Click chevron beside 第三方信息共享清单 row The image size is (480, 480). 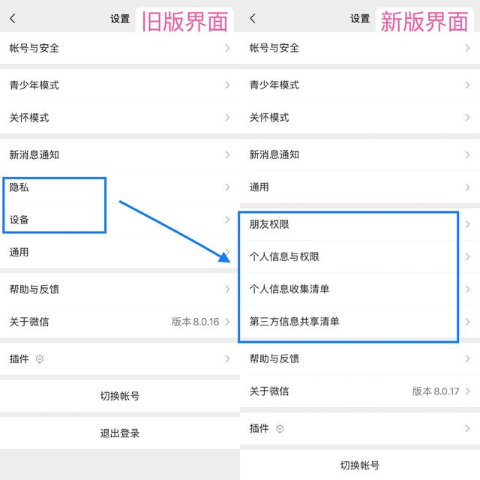tap(467, 322)
